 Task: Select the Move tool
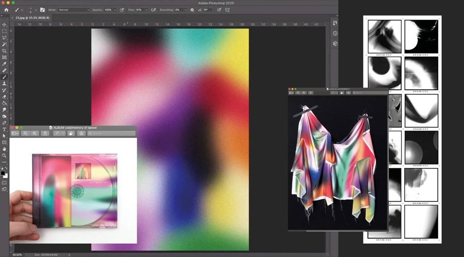click(x=5, y=25)
